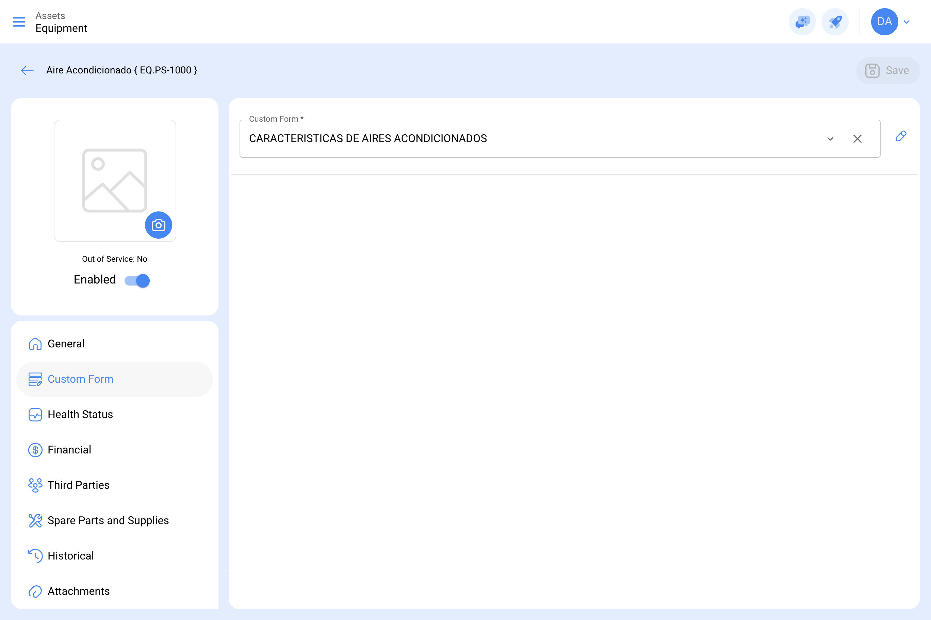Image resolution: width=931 pixels, height=620 pixels.
Task: Click the Assets breadcrumb label
Action: (50, 16)
